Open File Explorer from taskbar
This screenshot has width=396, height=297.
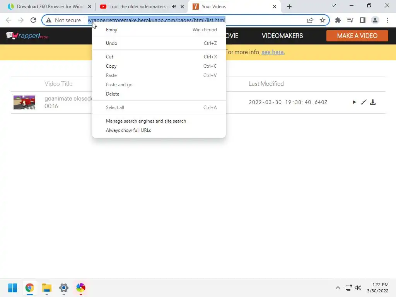click(x=47, y=288)
